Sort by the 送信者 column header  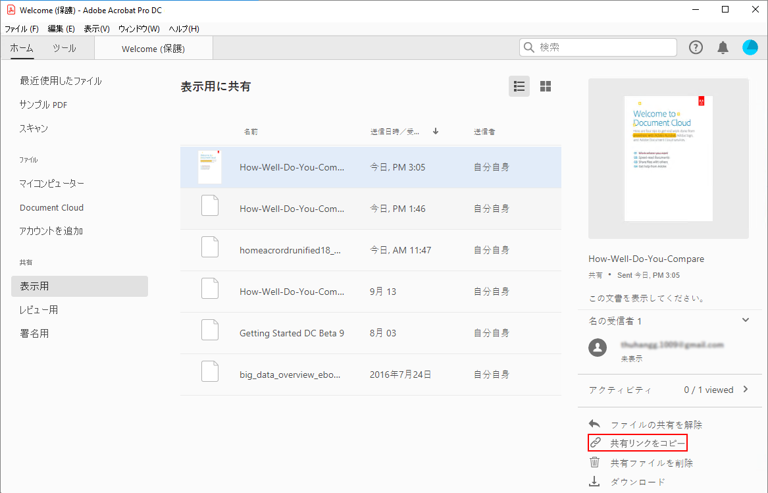click(484, 132)
